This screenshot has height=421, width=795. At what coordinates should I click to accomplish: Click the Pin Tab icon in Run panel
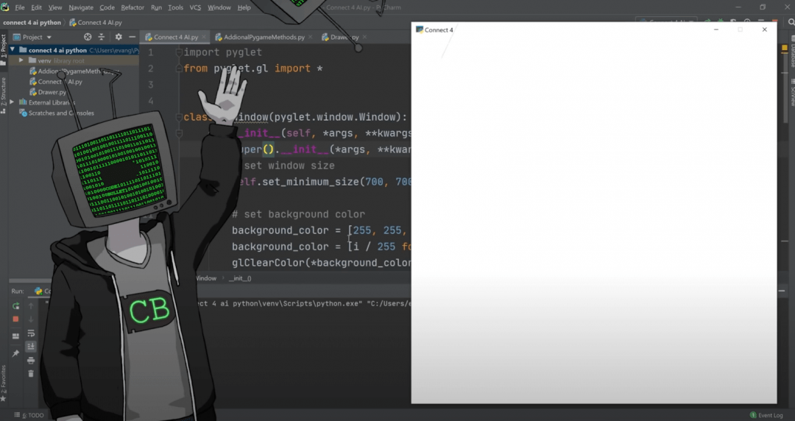(15, 353)
